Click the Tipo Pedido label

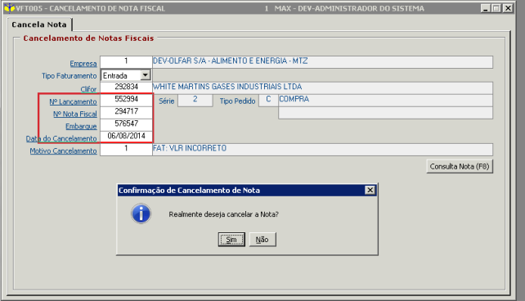pos(237,101)
